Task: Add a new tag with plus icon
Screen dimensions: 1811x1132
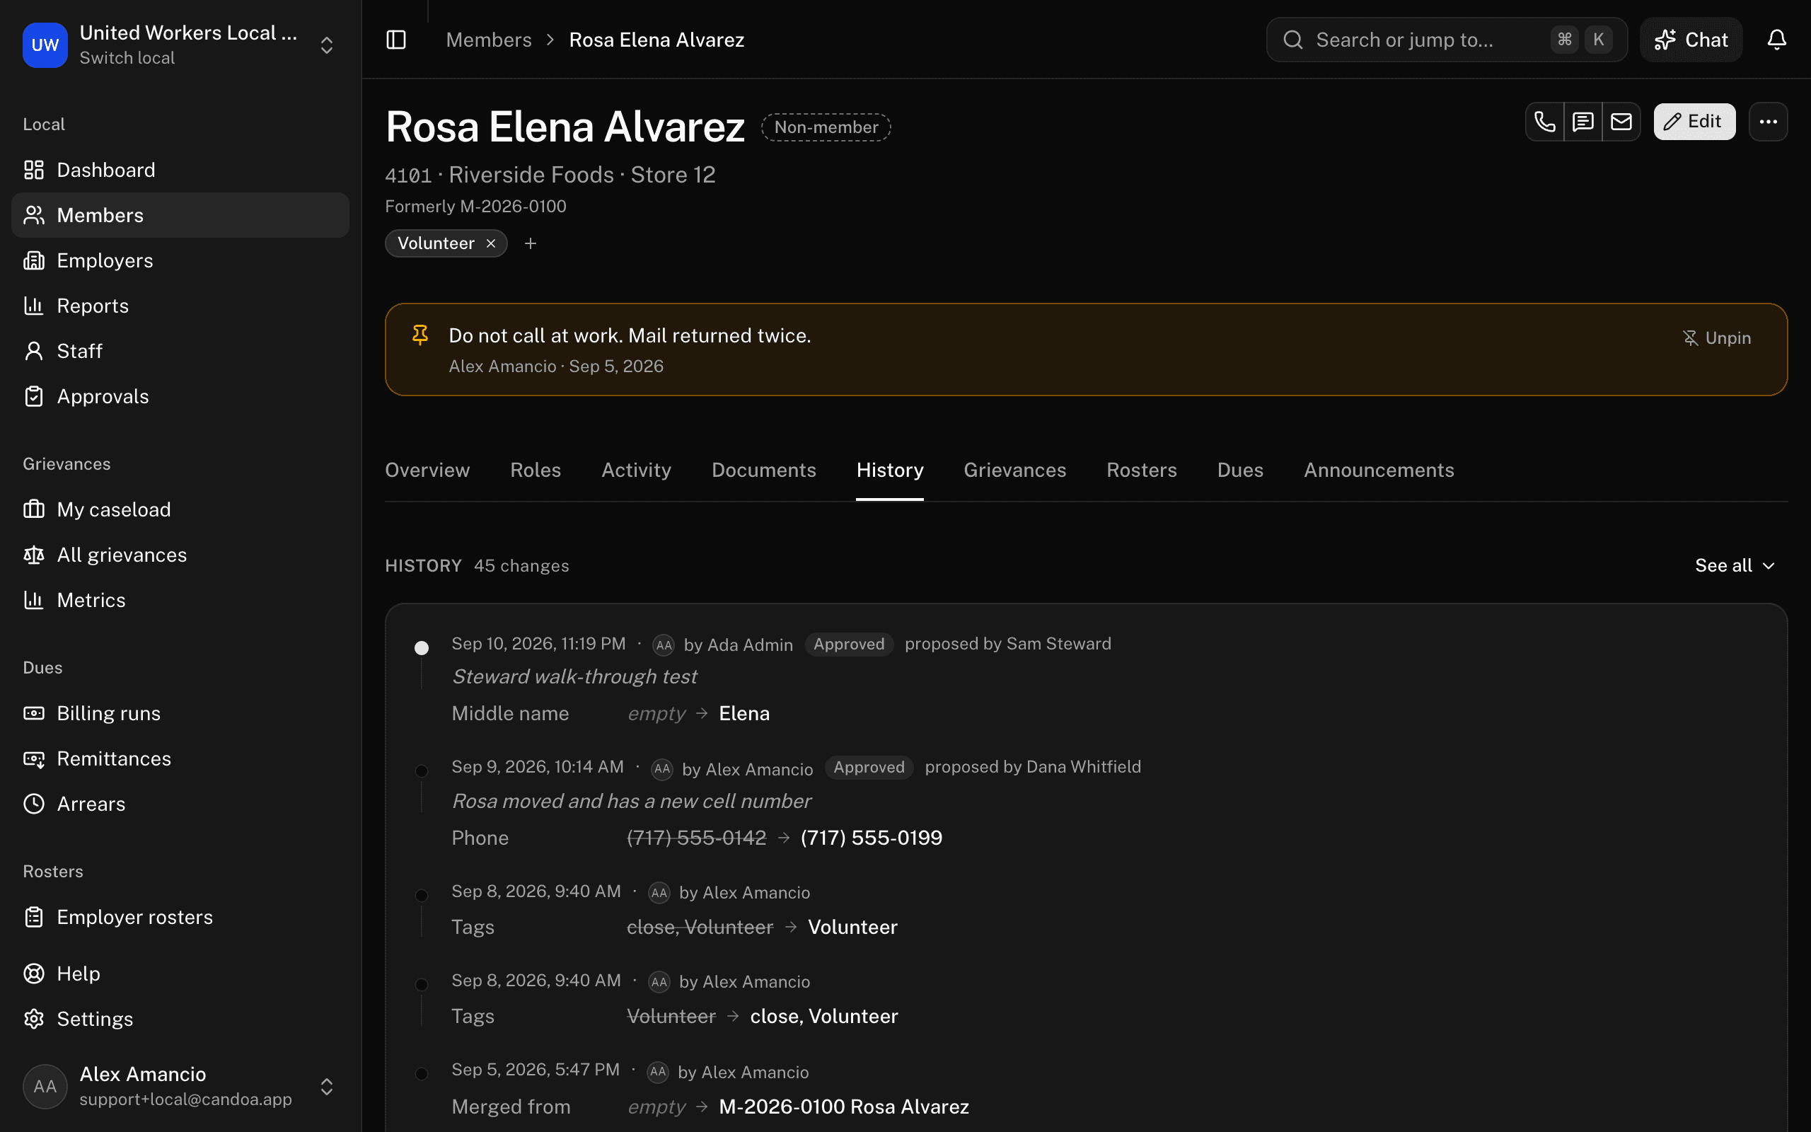Action: tap(531, 243)
